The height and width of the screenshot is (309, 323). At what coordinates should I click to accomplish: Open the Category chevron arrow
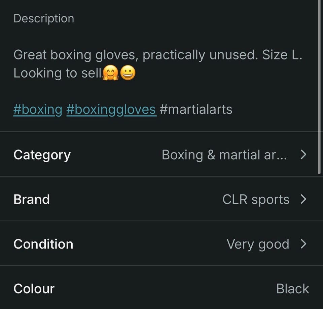click(303, 154)
